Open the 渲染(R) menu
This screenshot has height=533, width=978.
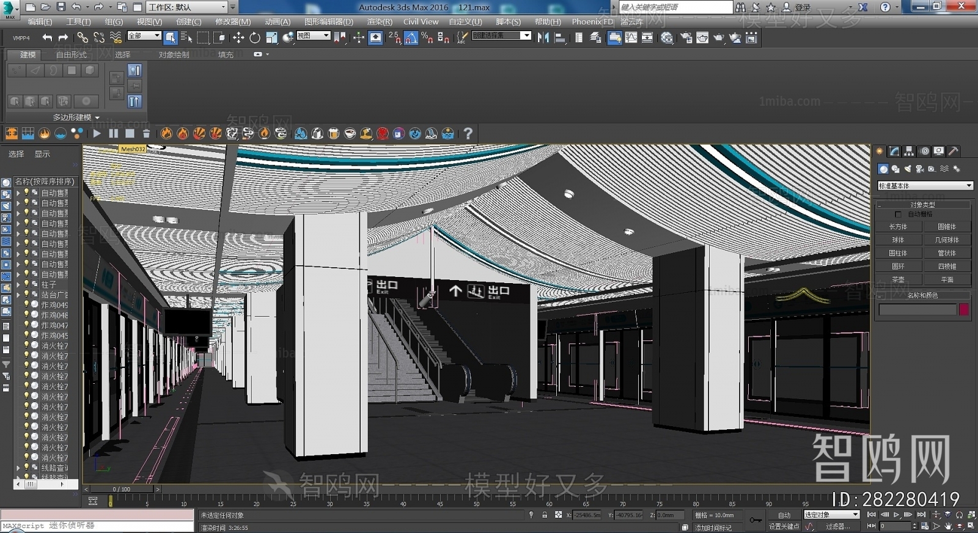[379, 21]
